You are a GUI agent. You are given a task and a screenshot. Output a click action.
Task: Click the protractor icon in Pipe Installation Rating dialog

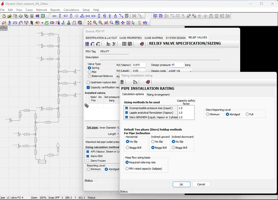tap(136, 82)
